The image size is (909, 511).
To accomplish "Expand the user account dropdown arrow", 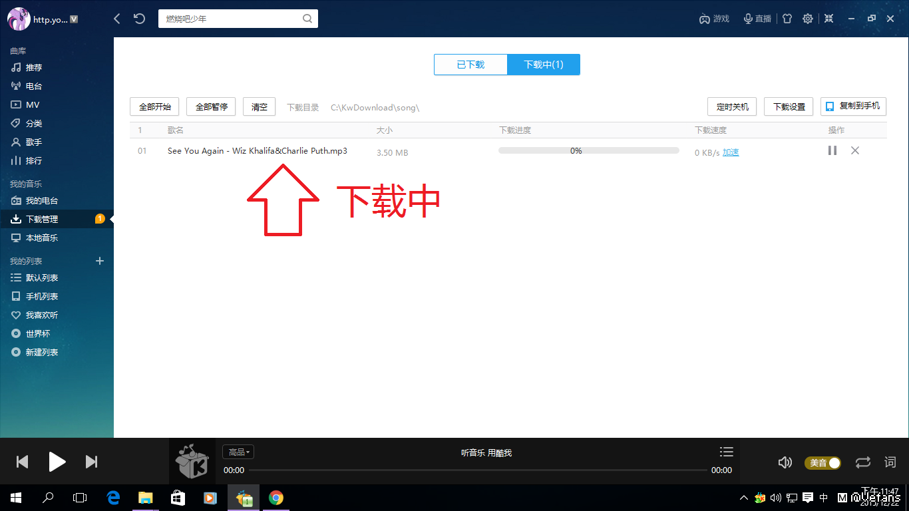I will [74, 19].
